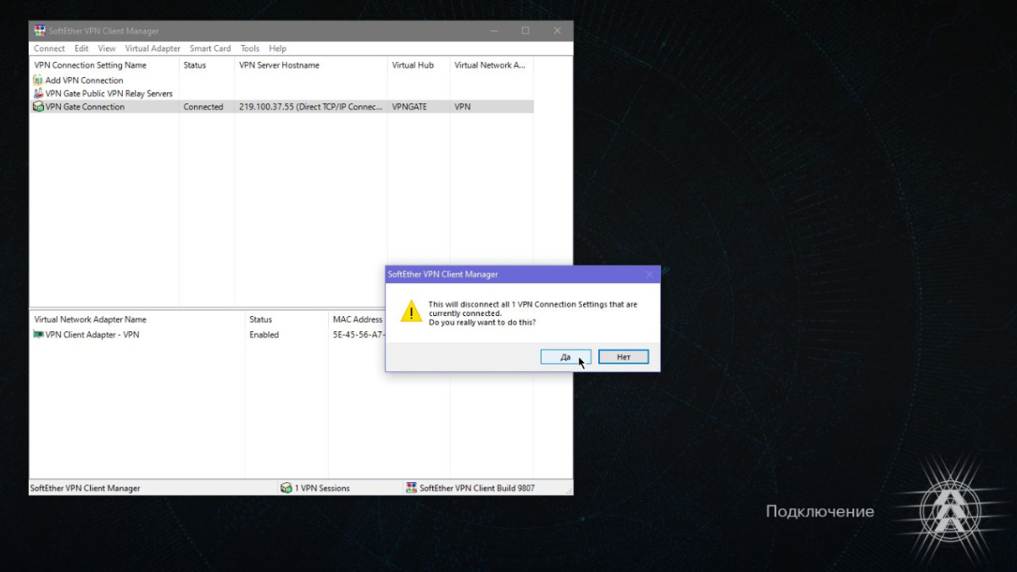
Task: Click the Нет button in the dialog
Action: coord(624,357)
